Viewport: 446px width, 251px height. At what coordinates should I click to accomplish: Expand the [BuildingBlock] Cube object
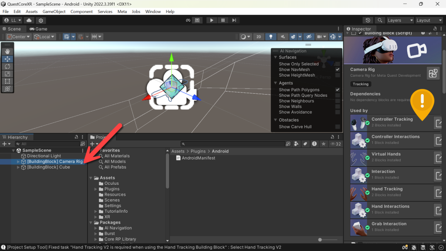pyautogui.click(x=18, y=167)
